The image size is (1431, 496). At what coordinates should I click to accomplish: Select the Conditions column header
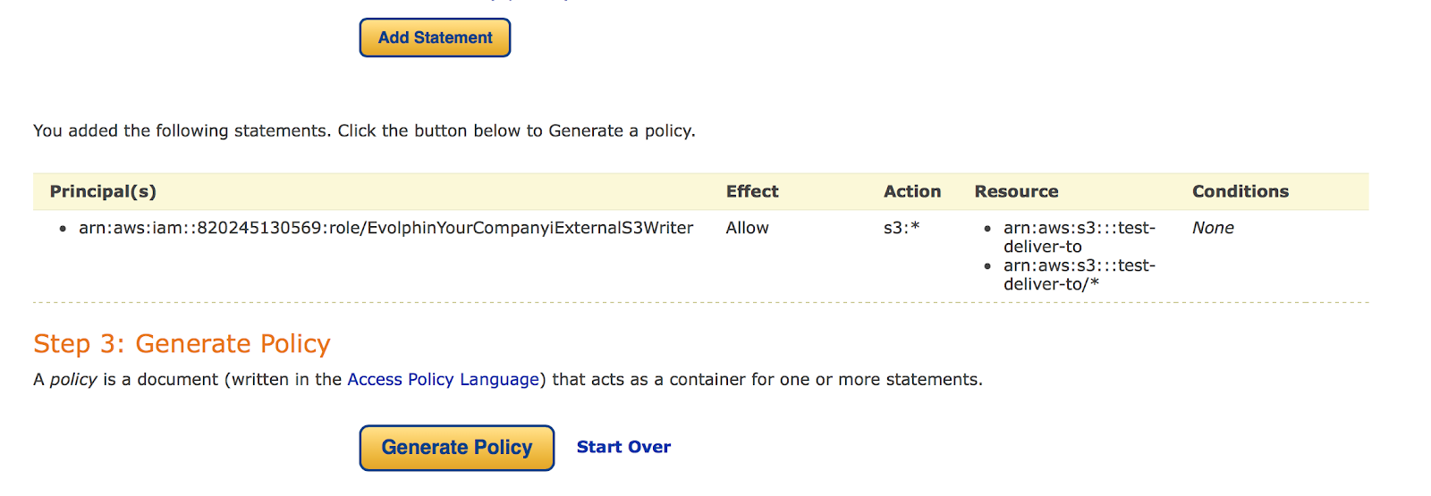pyautogui.click(x=1240, y=191)
